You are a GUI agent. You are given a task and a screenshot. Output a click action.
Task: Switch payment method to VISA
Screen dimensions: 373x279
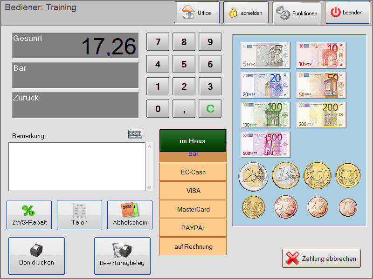coord(193,191)
